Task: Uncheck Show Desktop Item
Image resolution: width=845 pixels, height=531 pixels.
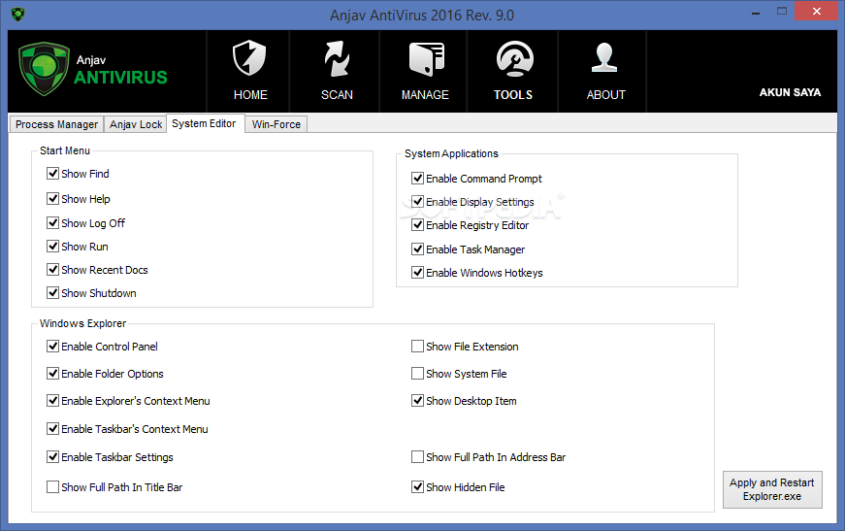Action: [x=418, y=401]
